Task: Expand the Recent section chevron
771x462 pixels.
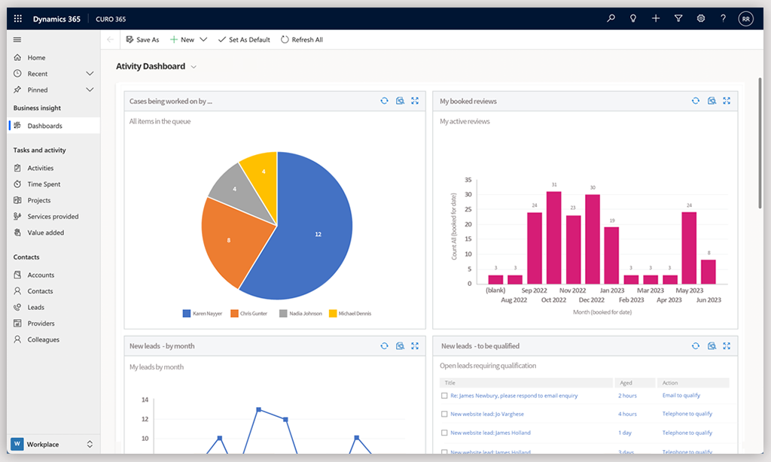Action: point(90,74)
